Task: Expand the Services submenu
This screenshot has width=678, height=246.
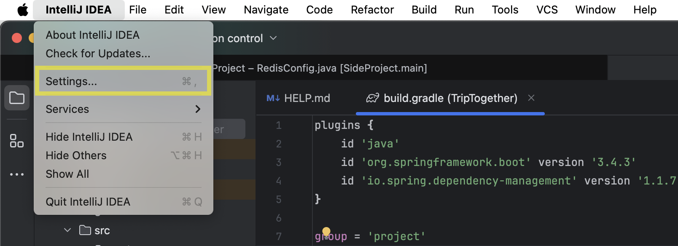Action: tap(123, 109)
